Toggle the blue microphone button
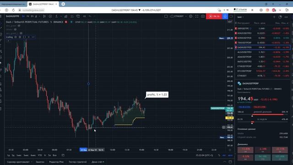Screen dimensions: 293x165 [225, 16]
